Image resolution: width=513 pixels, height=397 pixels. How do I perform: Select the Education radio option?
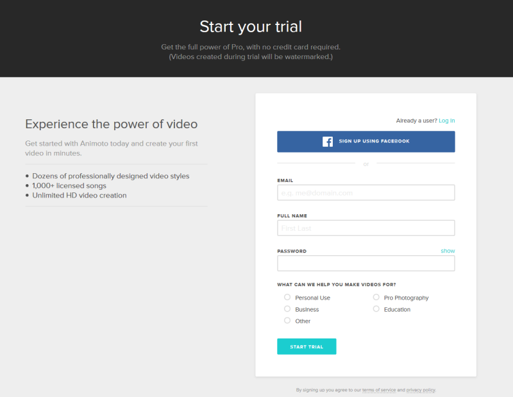click(x=376, y=309)
